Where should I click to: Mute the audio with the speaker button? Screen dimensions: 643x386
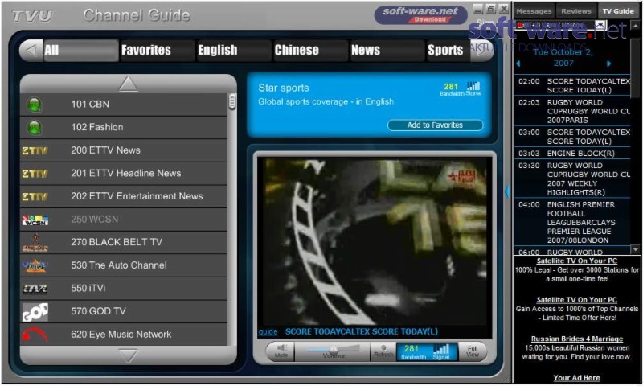coord(281,351)
